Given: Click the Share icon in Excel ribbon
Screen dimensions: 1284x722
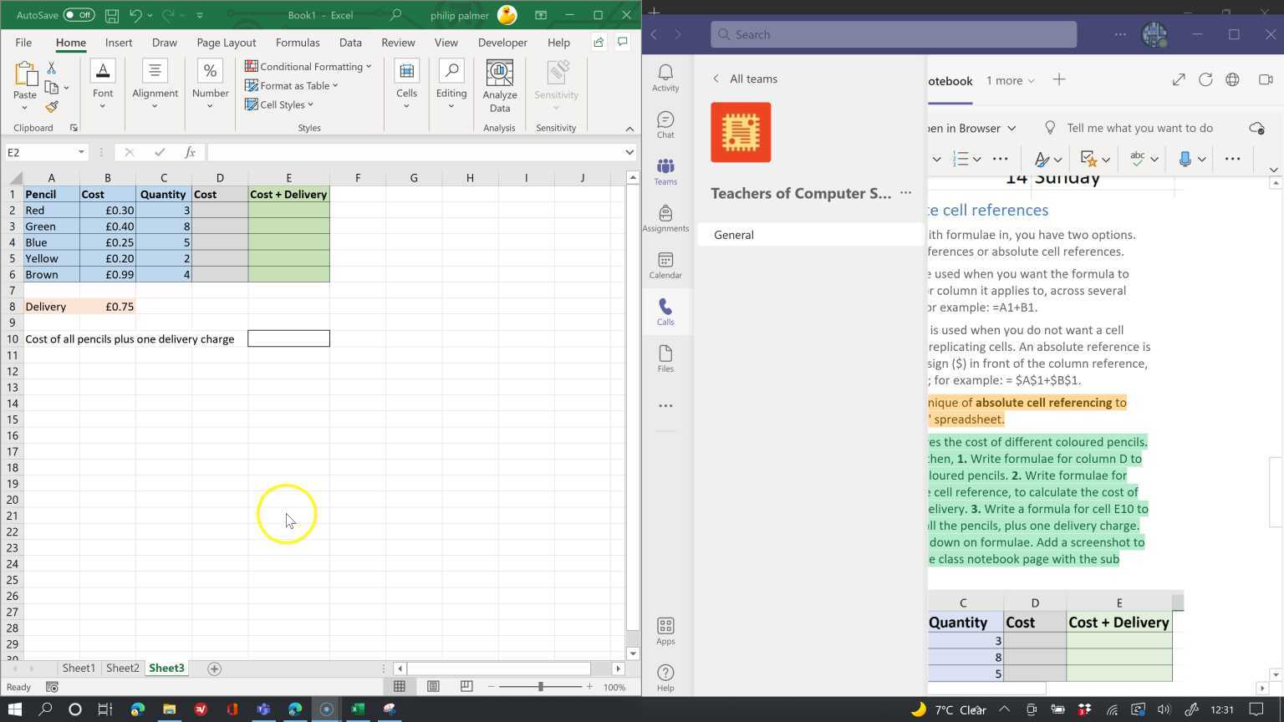Looking at the screenshot, I should [599, 43].
